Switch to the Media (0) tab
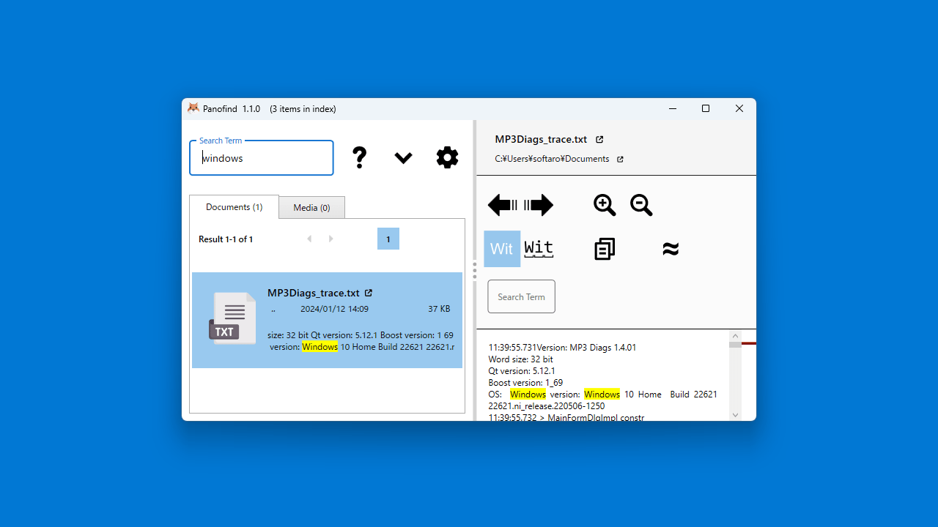 click(311, 208)
